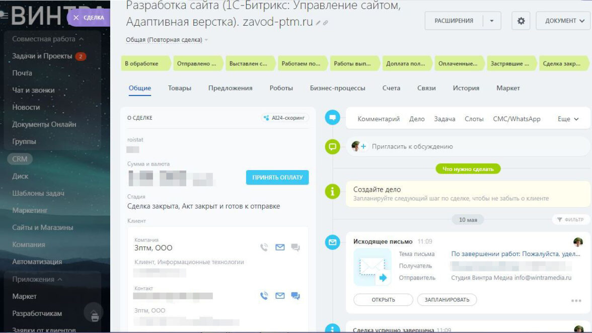This screenshot has width=592, height=333.
Task: Click ПРИНЯТЬ ОПЛАТУ button
Action: (x=277, y=177)
